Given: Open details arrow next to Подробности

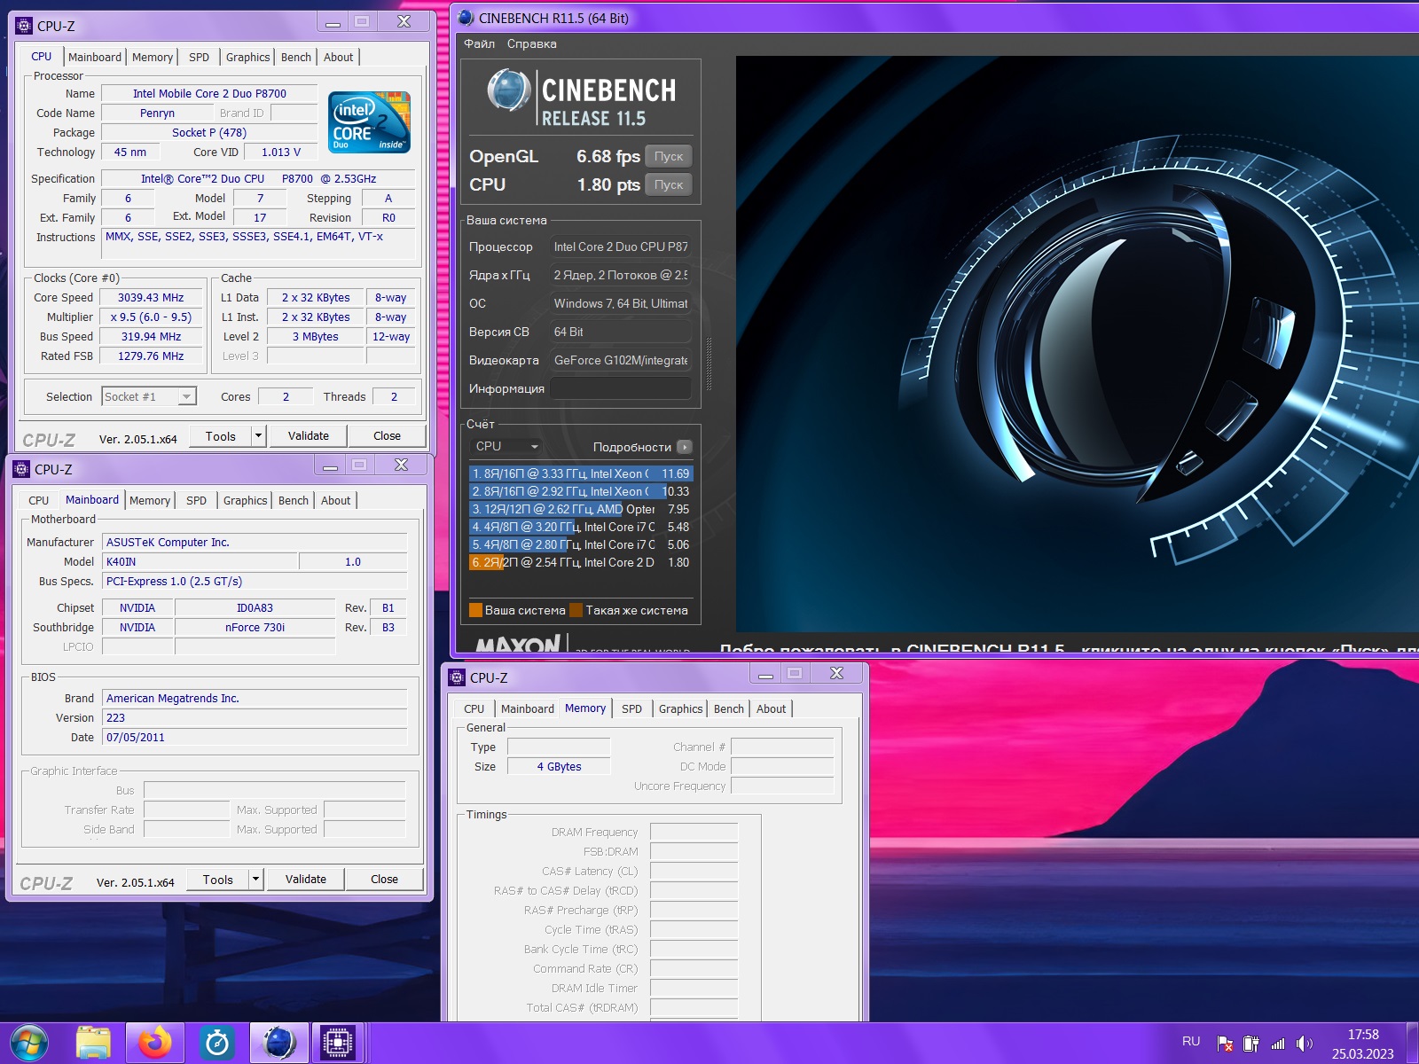Looking at the screenshot, I should [x=685, y=447].
